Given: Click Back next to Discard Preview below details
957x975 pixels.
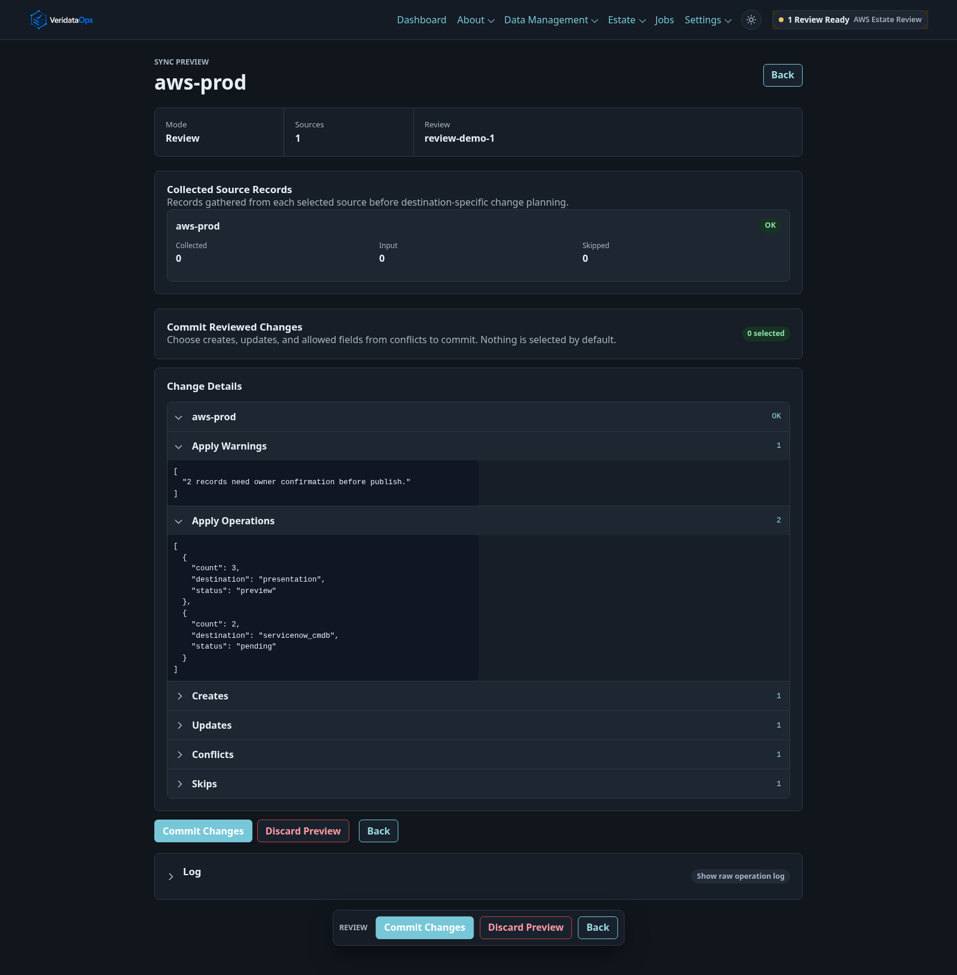Looking at the screenshot, I should click(x=379, y=831).
